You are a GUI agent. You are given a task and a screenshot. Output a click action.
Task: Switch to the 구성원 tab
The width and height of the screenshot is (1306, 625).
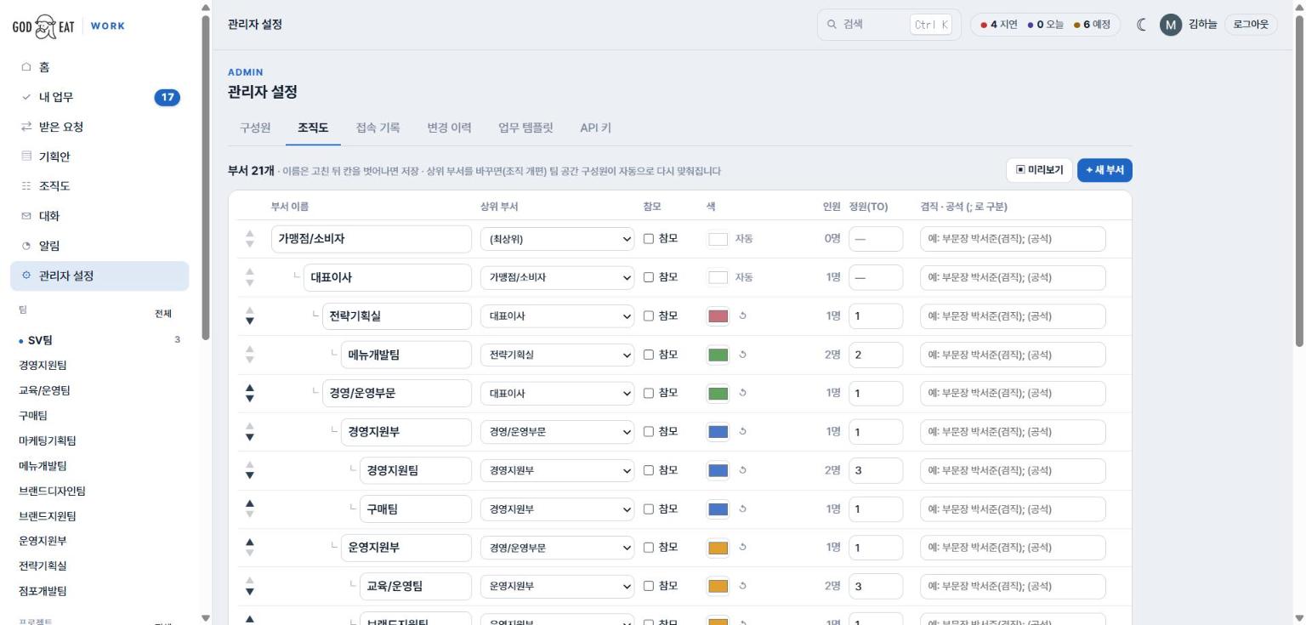click(x=255, y=128)
